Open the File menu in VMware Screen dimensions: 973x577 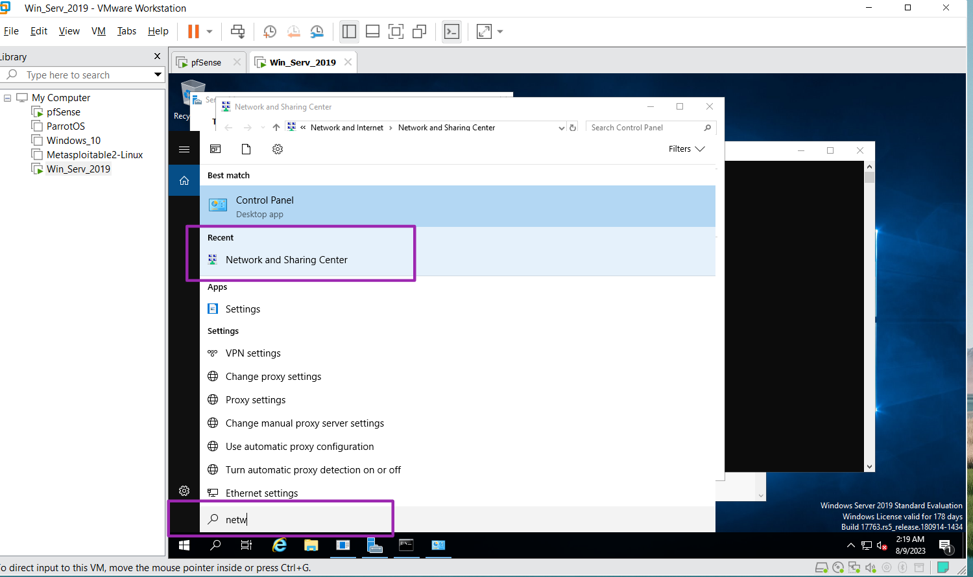coord(11,31)
